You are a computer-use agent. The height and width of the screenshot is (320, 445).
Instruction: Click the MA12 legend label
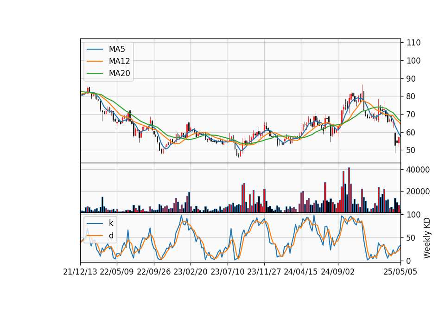pos(120,61)
